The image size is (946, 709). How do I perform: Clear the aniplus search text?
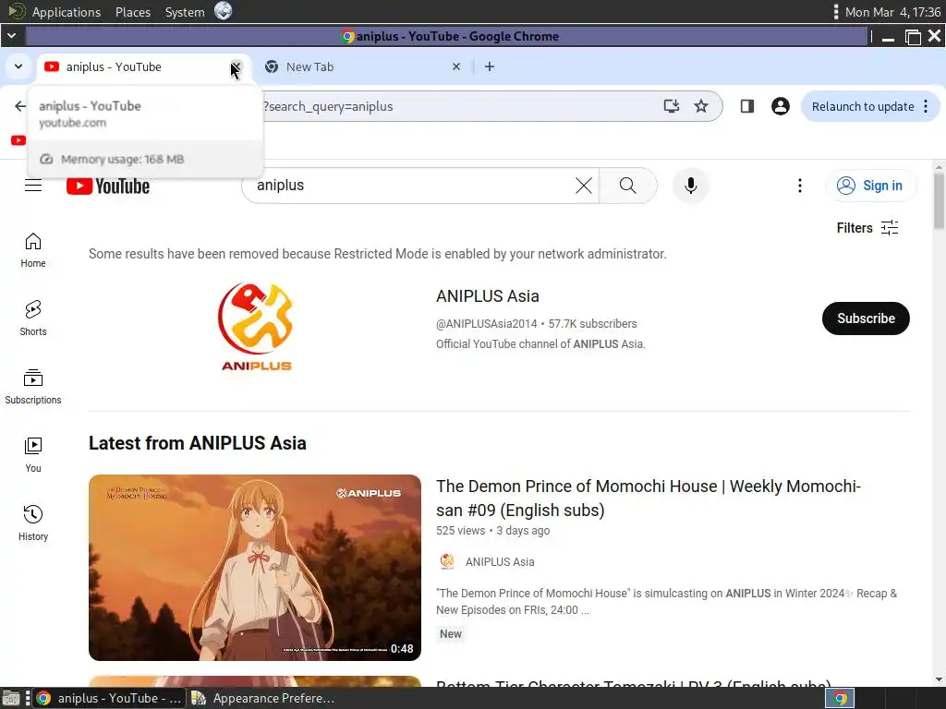click(x=584, y=186)
